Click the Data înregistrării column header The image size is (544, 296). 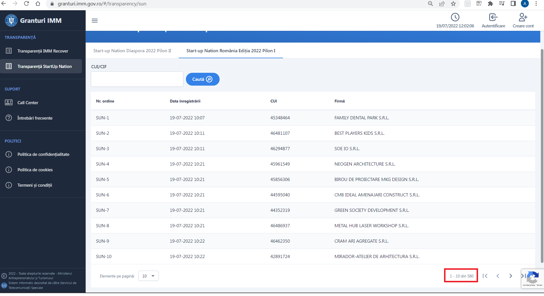click(x=185, y=101)
